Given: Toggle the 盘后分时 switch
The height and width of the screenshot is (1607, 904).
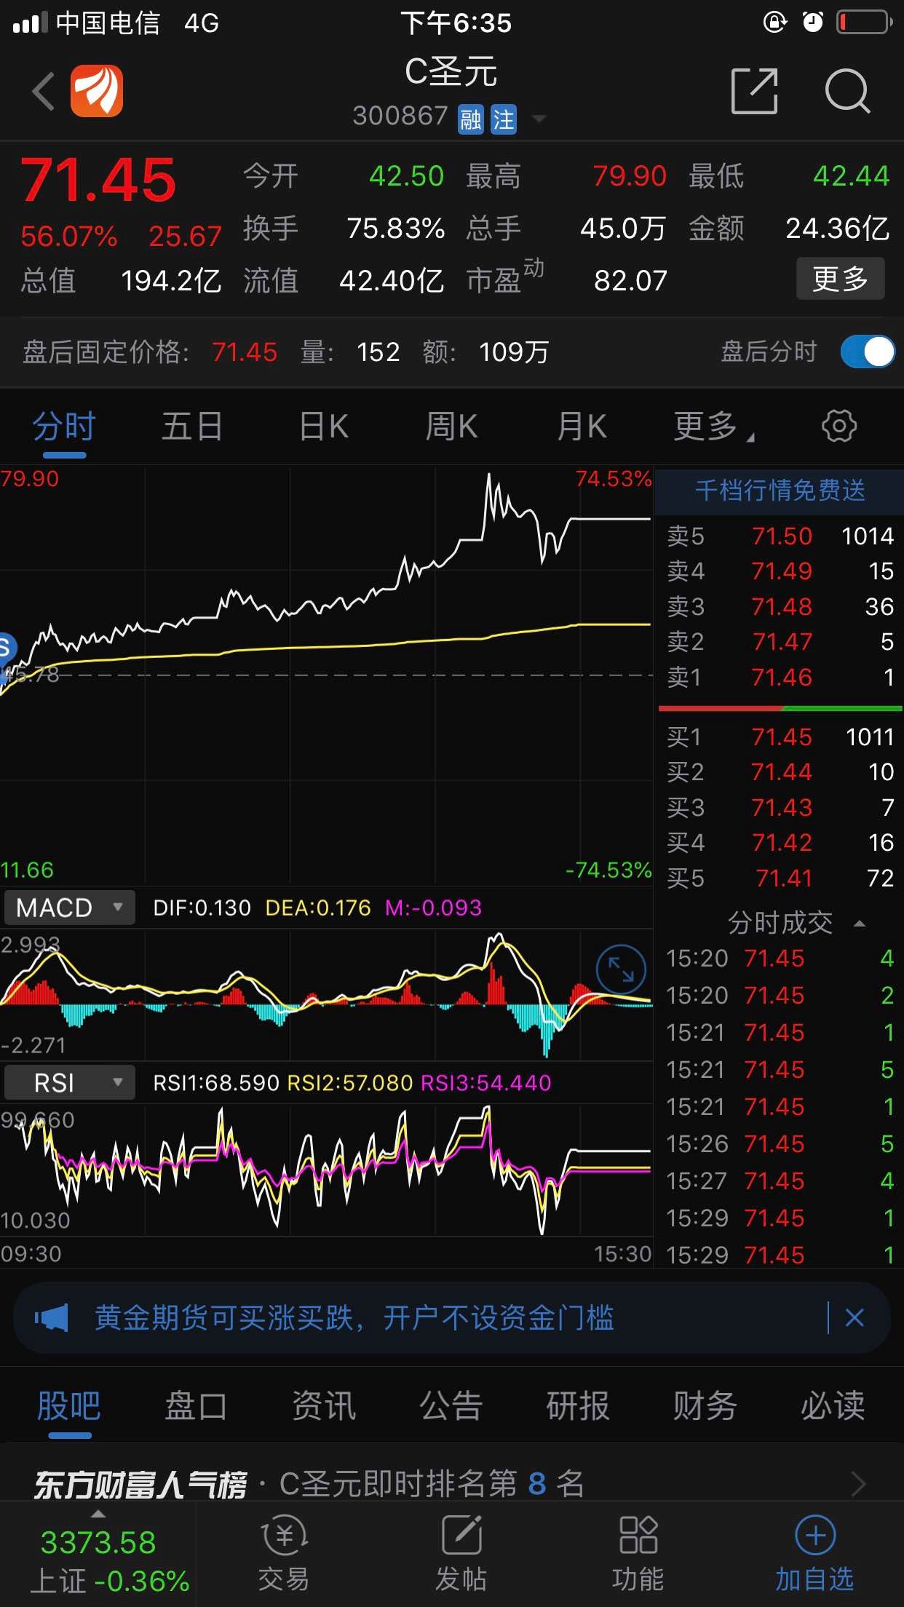Looking at the screenshot, I should point(867,352).
